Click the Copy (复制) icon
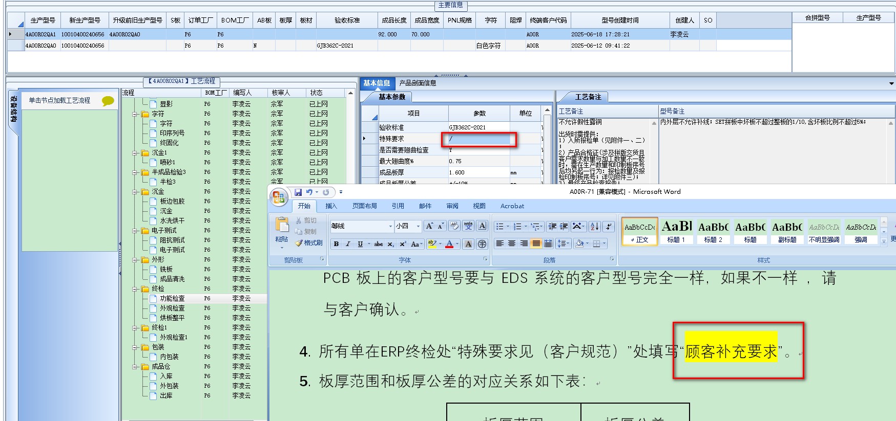The width and height of the screenshot is (896, 421). pos(306,231)
